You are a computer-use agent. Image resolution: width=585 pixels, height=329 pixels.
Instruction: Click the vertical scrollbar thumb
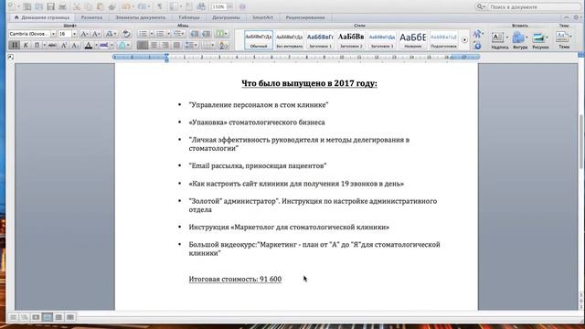click(581, 142)
